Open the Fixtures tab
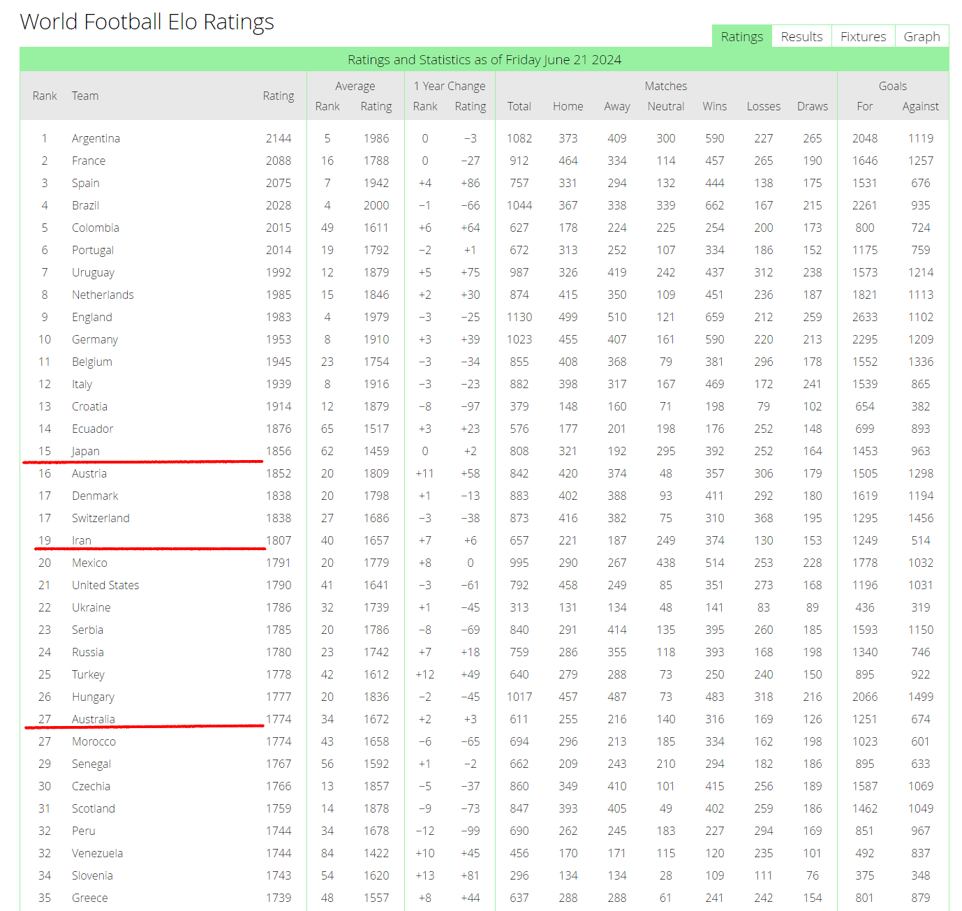962x911 pixels. pos(863,37)
